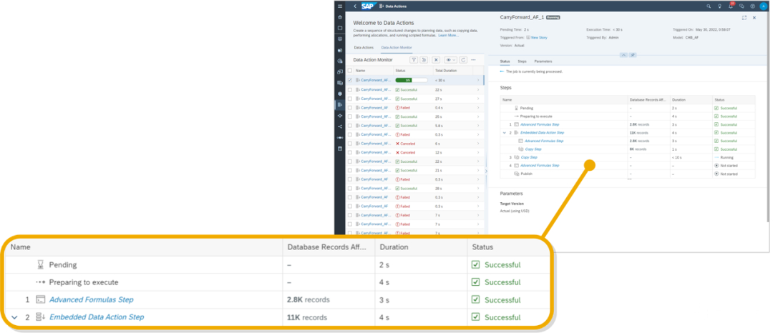Switch to the Data Actions tab
Screen dimensions: 773x333
(x=364, y=47)
